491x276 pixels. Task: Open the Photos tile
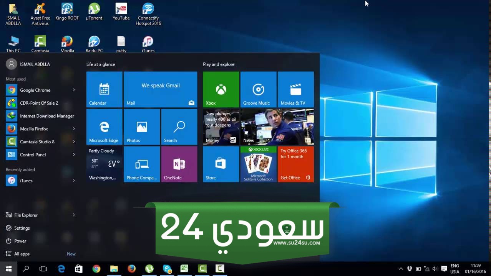click(x=141, y=127)
